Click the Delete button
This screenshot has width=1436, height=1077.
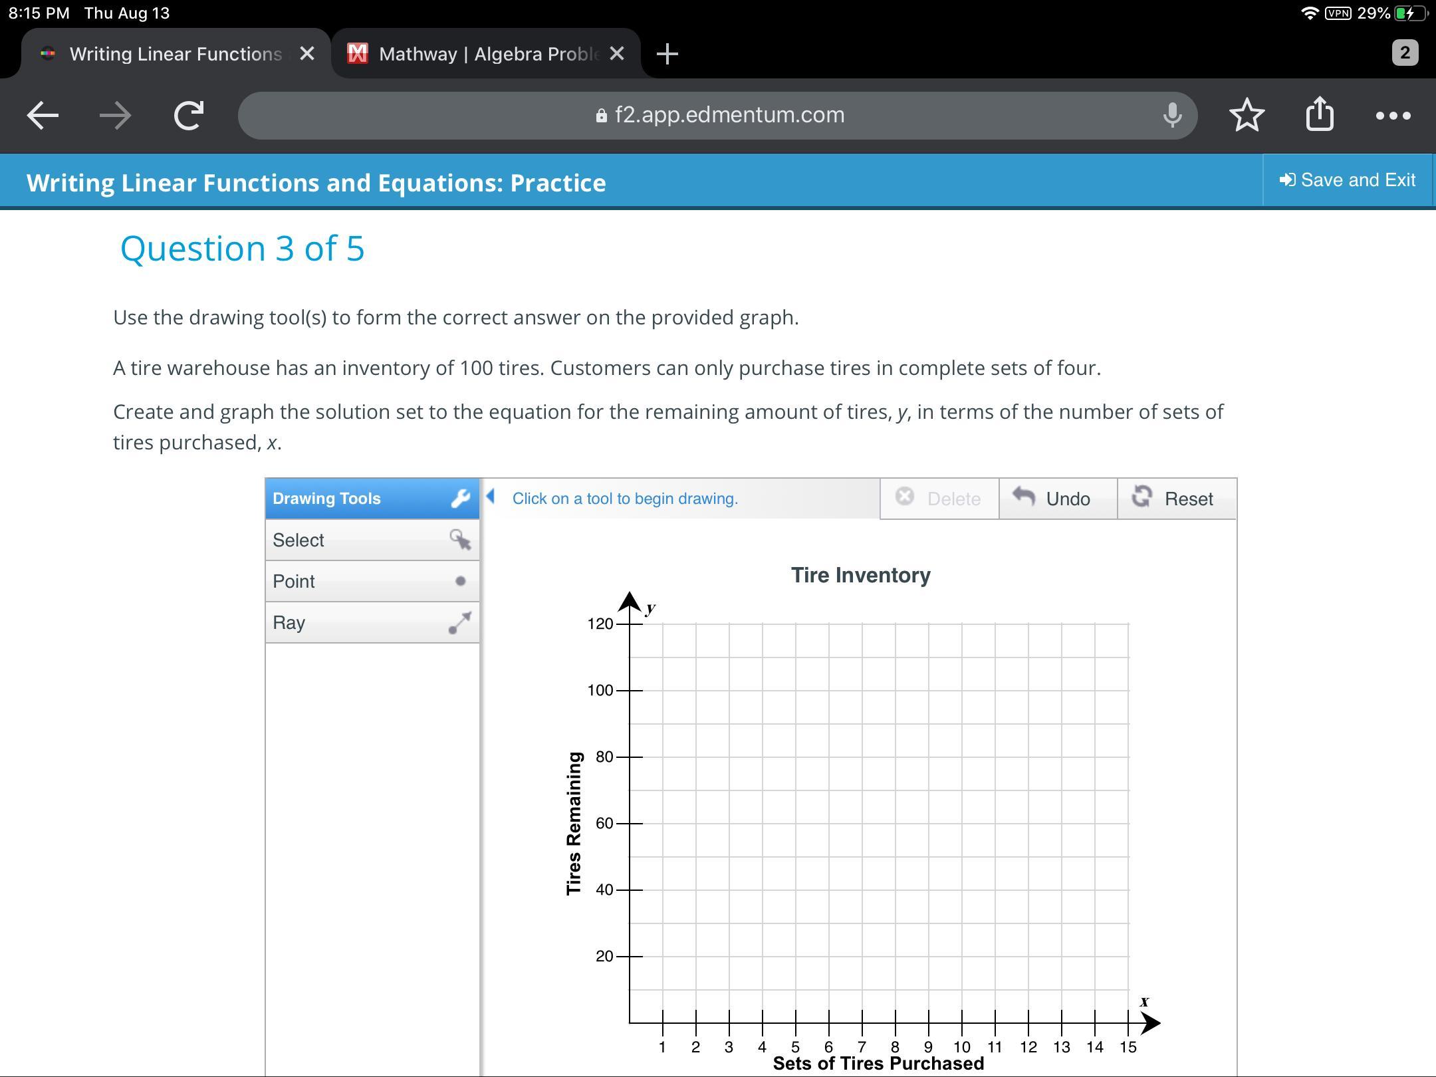tap(939, 499)
